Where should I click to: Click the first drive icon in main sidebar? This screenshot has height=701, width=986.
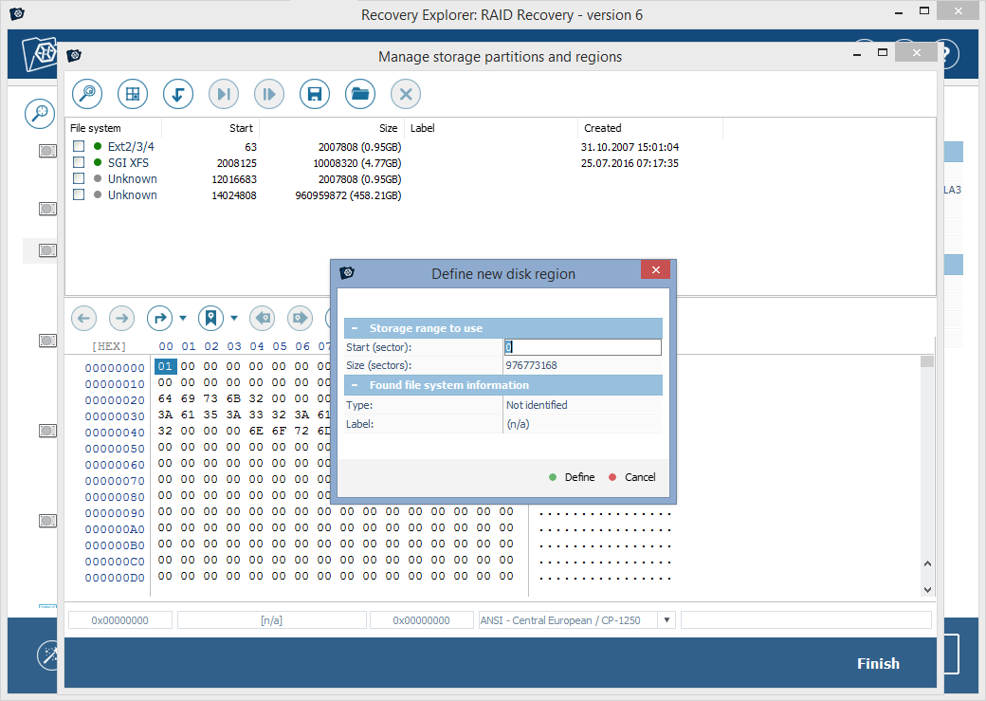tap(47, 151)
